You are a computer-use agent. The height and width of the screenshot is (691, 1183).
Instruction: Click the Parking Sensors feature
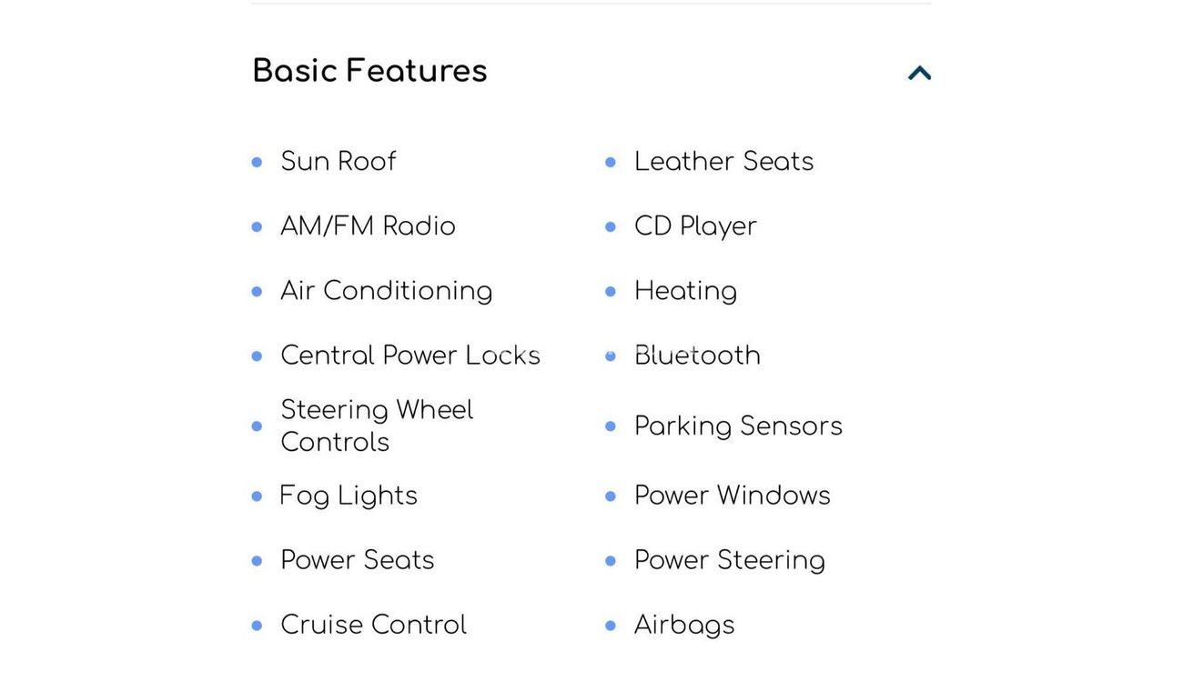click(x=738, y=426)
